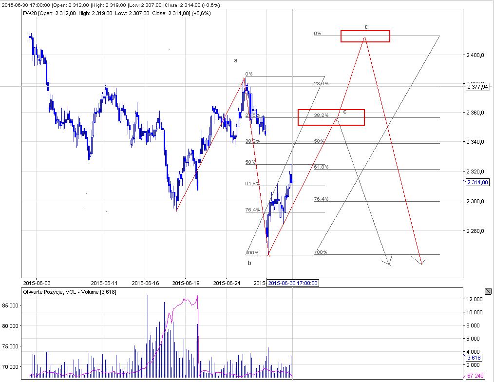Click the 0% Fibonacci label beside the upper rectangle
Viewport: 494px width, 382px height.
(x=318, y=34)
